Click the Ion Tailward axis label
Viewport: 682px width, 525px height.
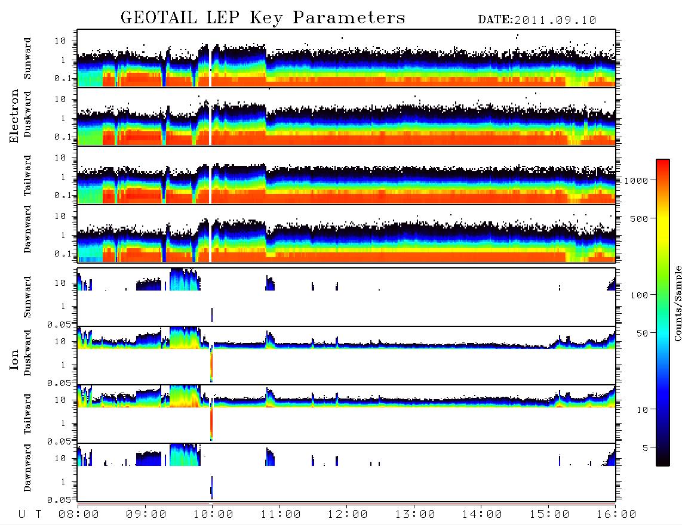(27, 414)
